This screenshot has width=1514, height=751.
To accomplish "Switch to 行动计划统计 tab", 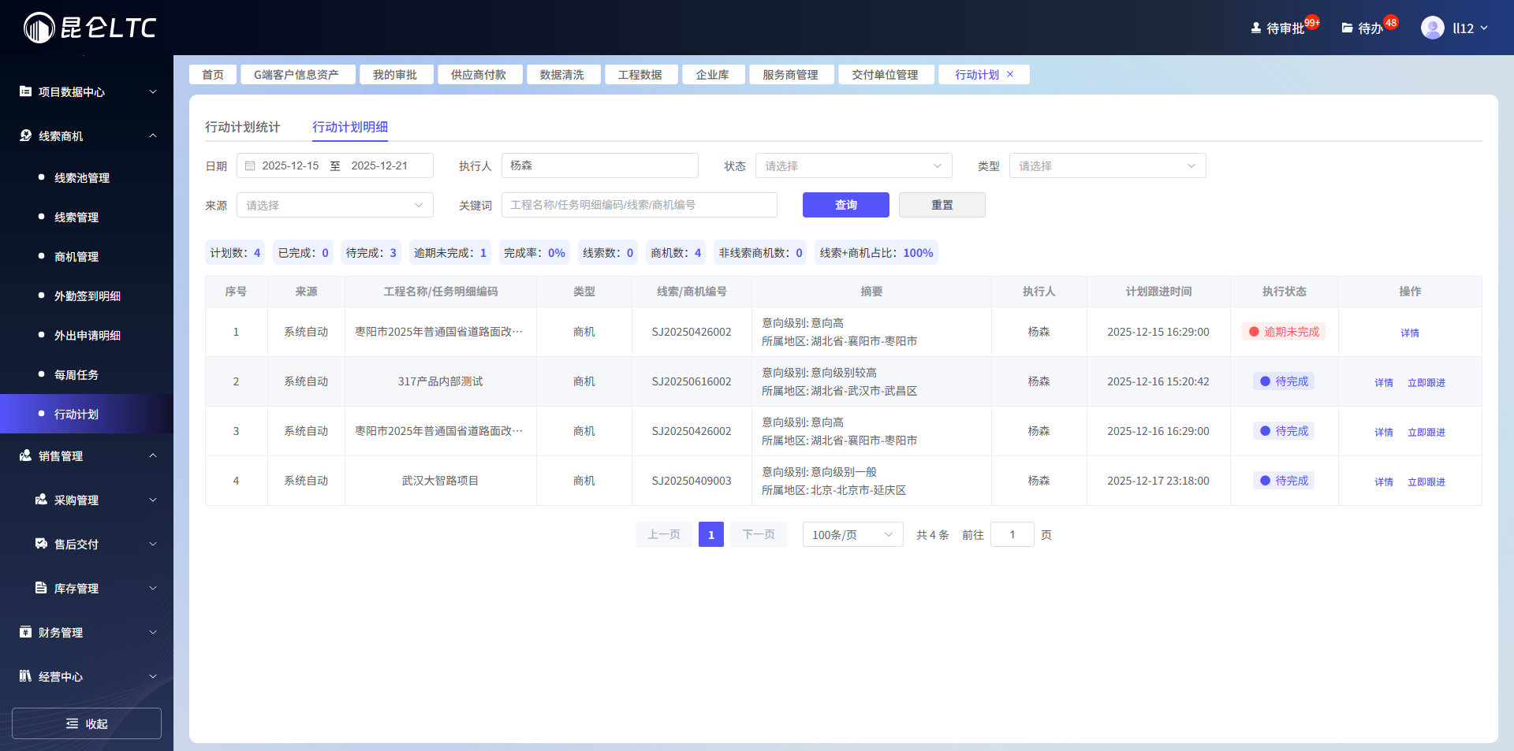I will click(243, 127).
